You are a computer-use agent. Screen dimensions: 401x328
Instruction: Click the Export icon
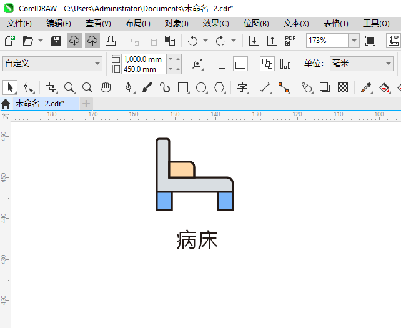click(x=272, y=41)
